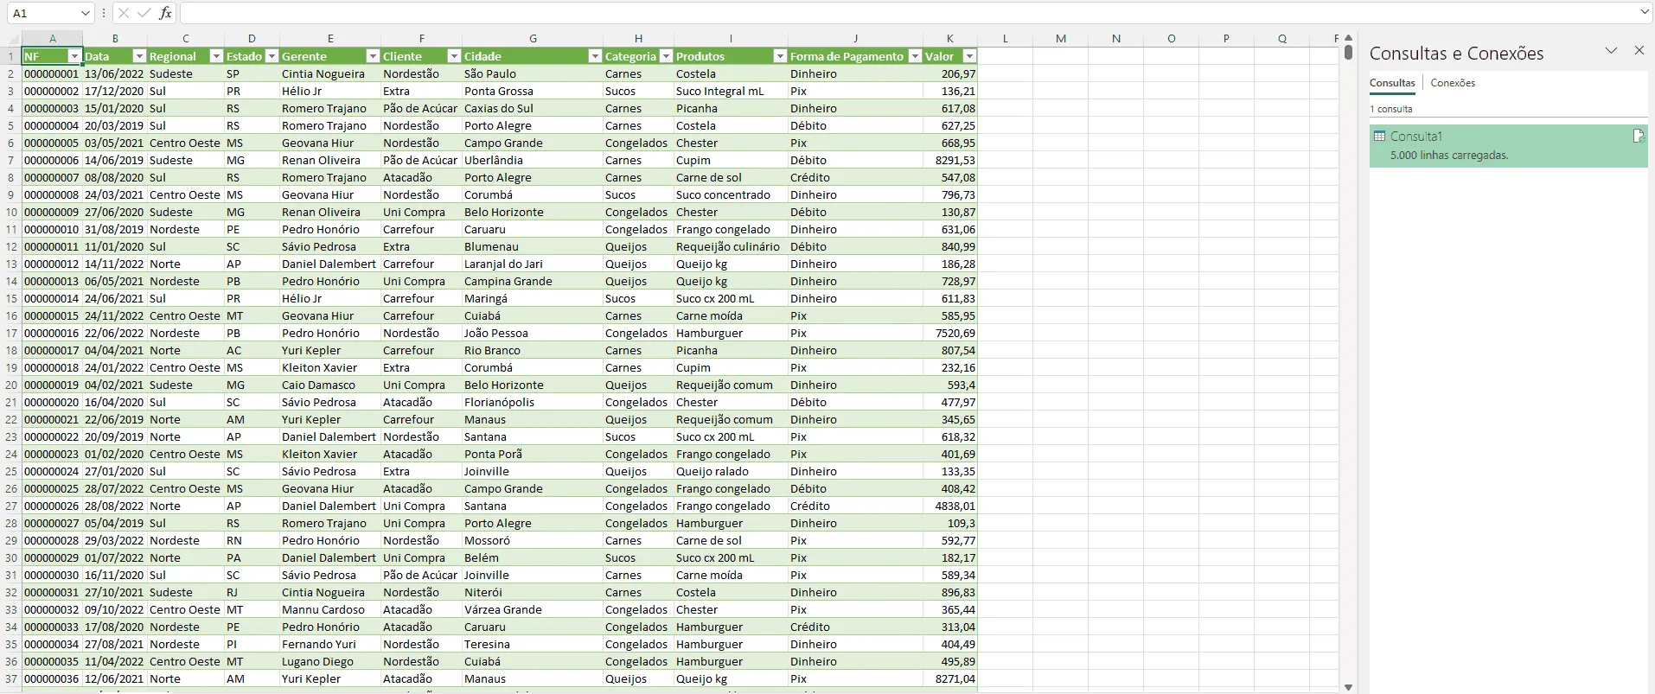Click the Mossoró city cell
Screen dimensions: 1655x694
(x=533, y=540)
